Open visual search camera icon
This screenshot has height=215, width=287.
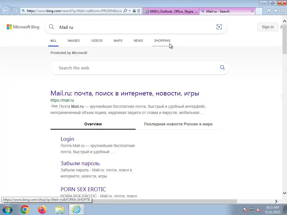[219, 27]
